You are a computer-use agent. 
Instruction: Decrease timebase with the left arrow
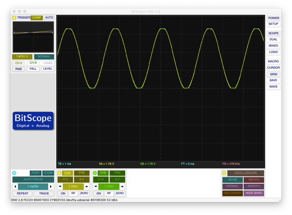pyautogui.click(x=15, y=186)
